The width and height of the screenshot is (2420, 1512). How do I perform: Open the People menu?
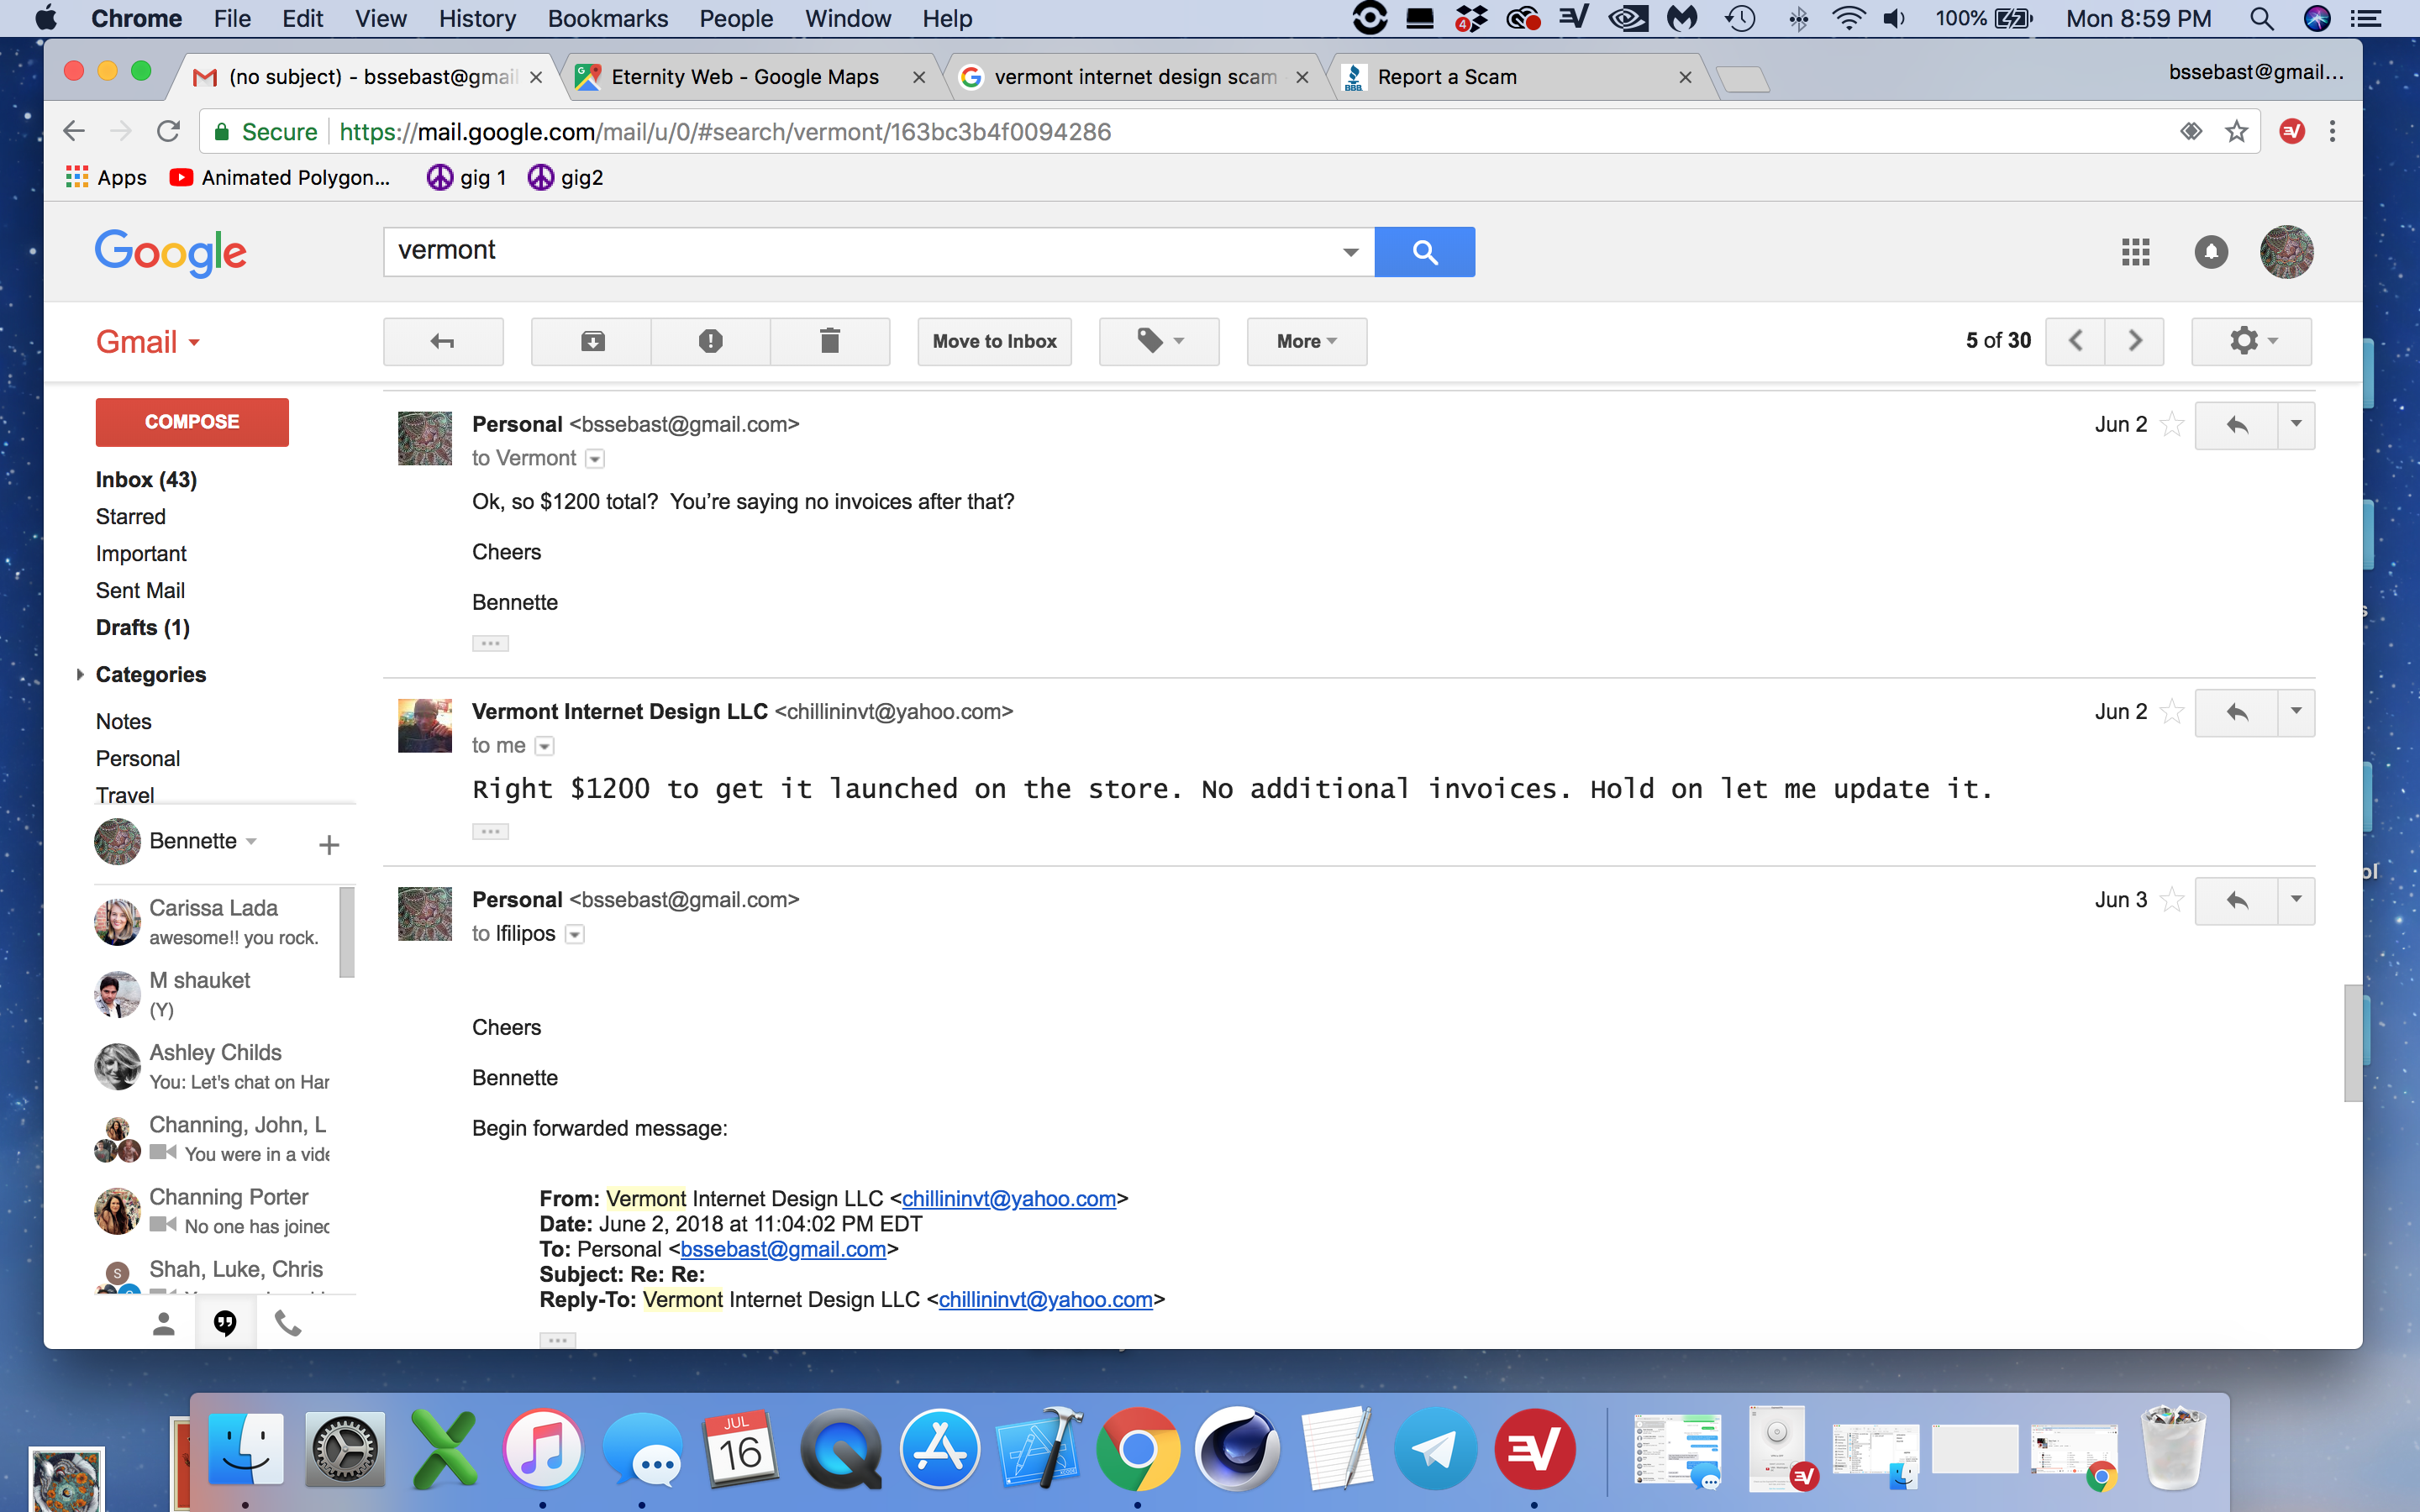click(736, 18)
